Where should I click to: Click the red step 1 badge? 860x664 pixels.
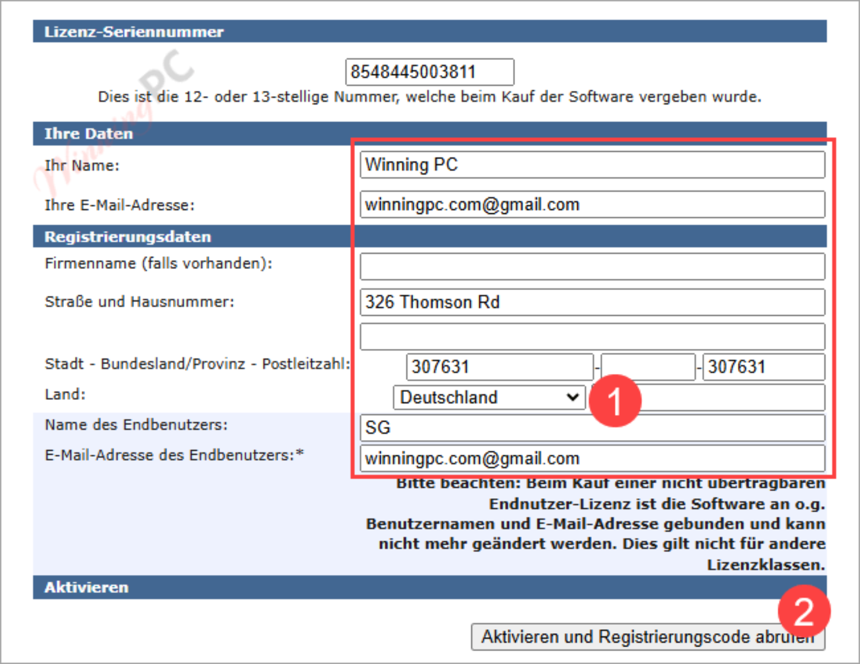615,401
